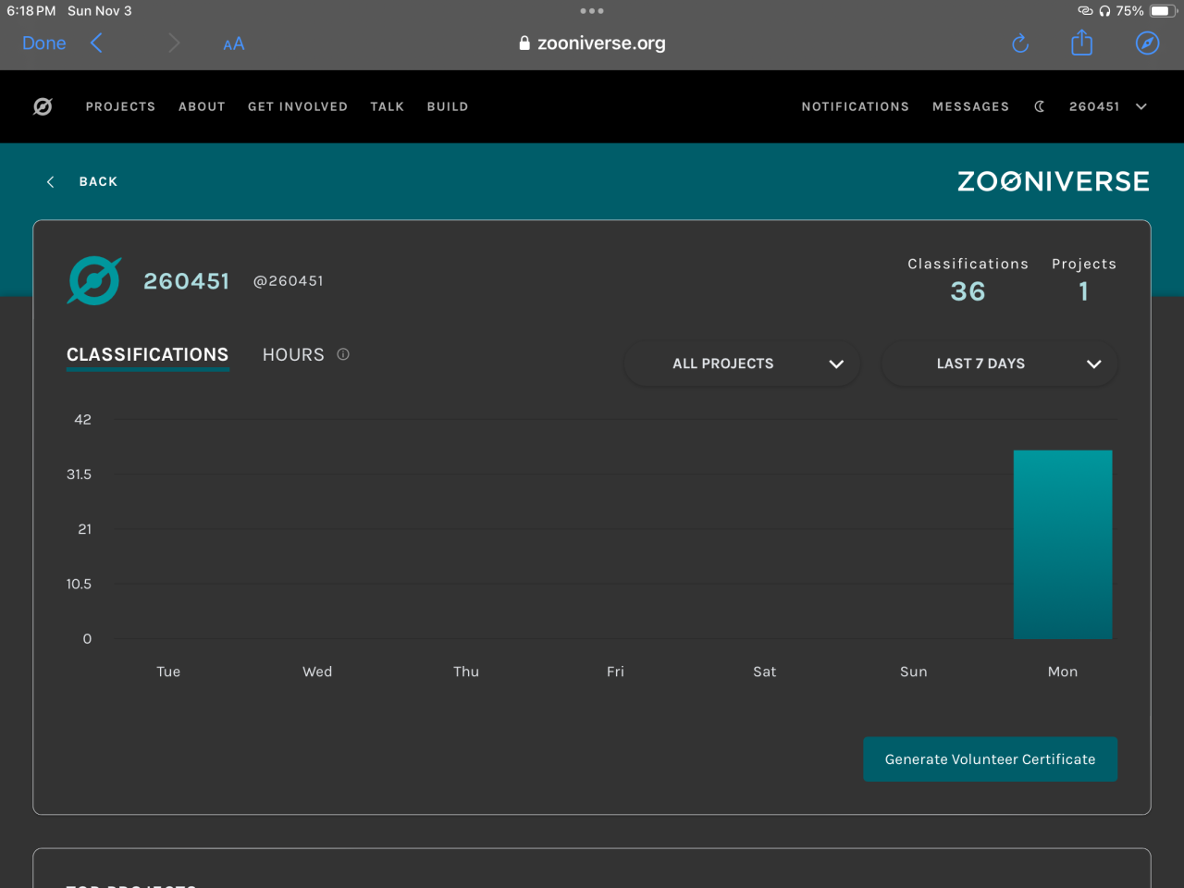Image resolution: width=1184 pixels, height=888 pixels.
Task: Click the 260451 profile display name
Action: pyautogui.click(x=186, y=281)
